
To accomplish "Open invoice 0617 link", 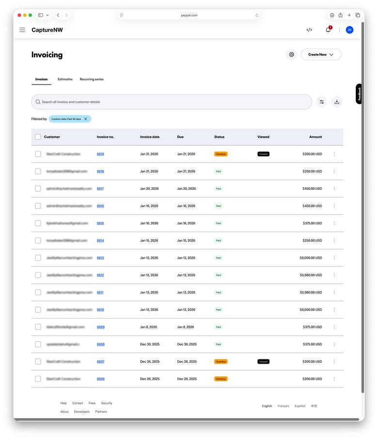I will pyautogui.click(x=100, y=189).
